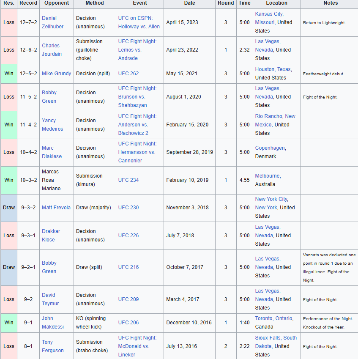Image resolution: width=358 pixels, height=359 pixels.
Task: Open the Ontario location link
Action: coord(284,318)
